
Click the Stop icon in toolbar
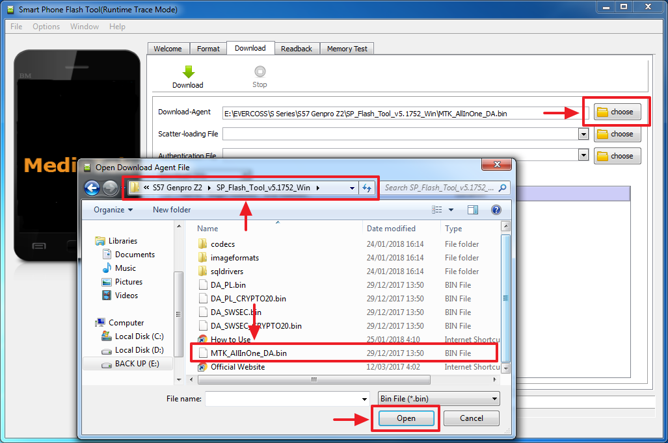coord(260,71)
